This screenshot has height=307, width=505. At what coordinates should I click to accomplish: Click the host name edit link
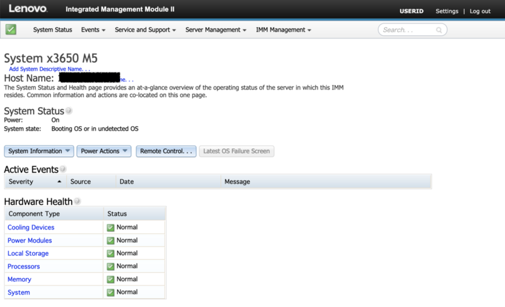127,79
